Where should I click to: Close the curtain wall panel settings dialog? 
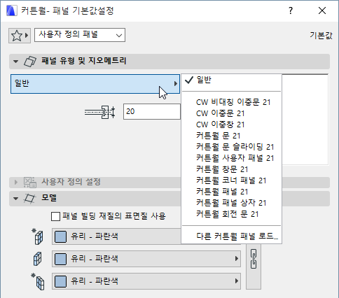point(322,10)
